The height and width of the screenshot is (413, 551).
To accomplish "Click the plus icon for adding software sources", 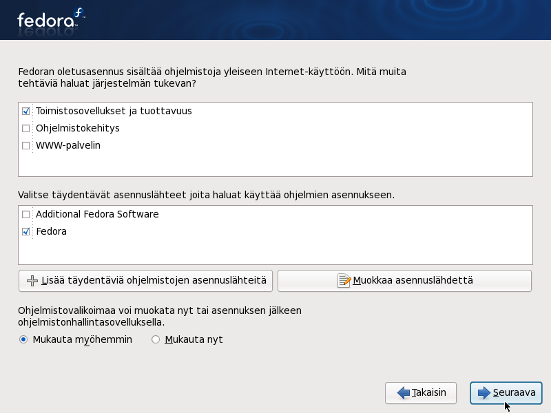I will coord(32,281).
